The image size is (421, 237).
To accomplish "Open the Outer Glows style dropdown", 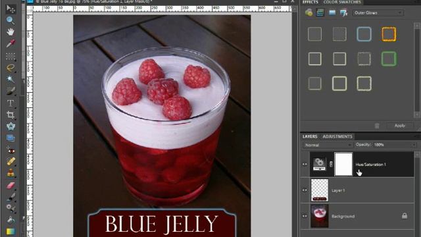I will click(x=378, y=13).
